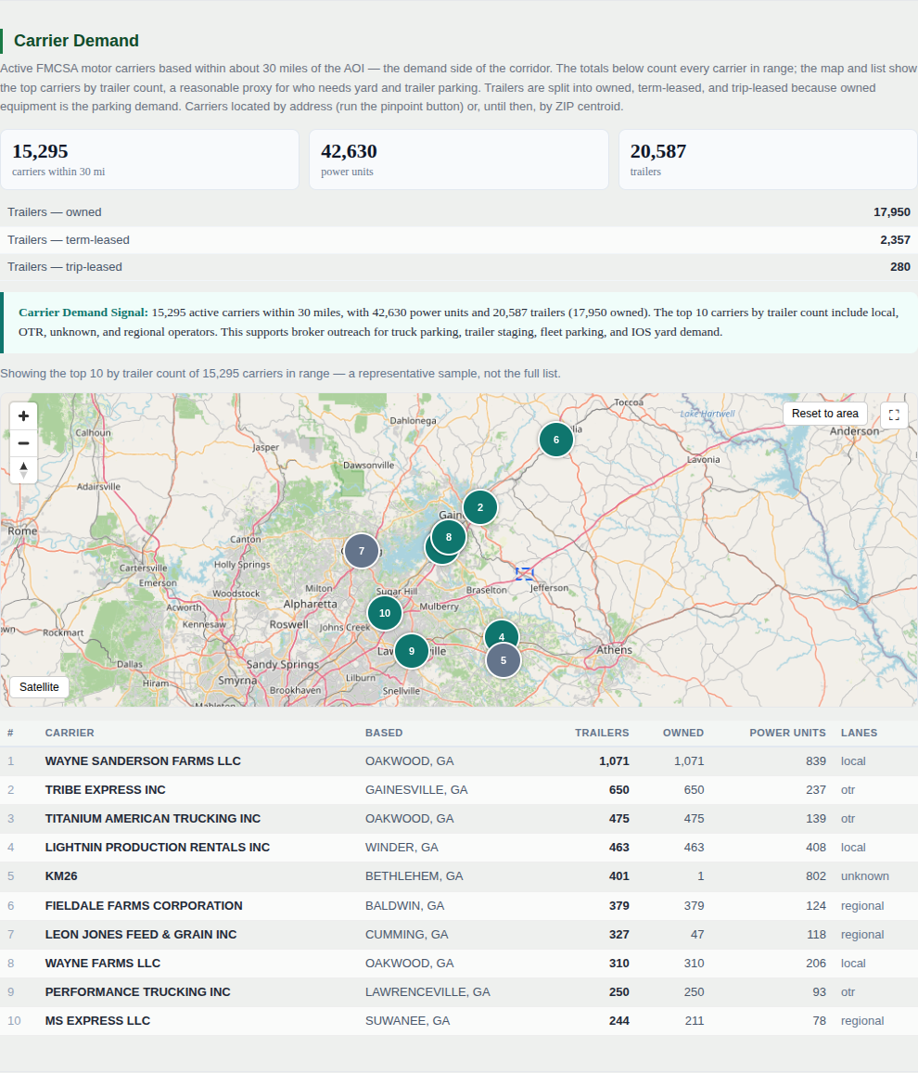Click the Trailers — owned row
Image resolution: width=918 pixels, height=1073 pixels.
459,212
